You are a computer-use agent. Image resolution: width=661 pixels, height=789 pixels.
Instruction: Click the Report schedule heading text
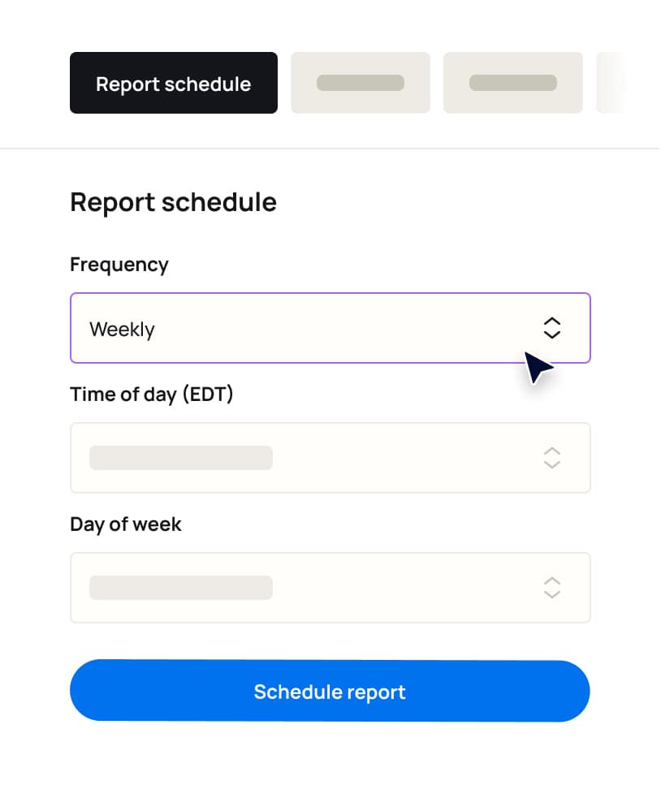[173, 201]
